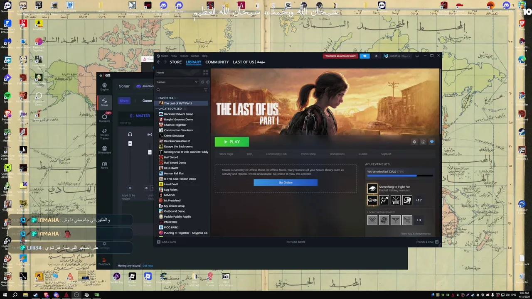Select 'The Last of Us Part I' in the library list
Viewport: 532px width, 299px height.
point(182,103)
